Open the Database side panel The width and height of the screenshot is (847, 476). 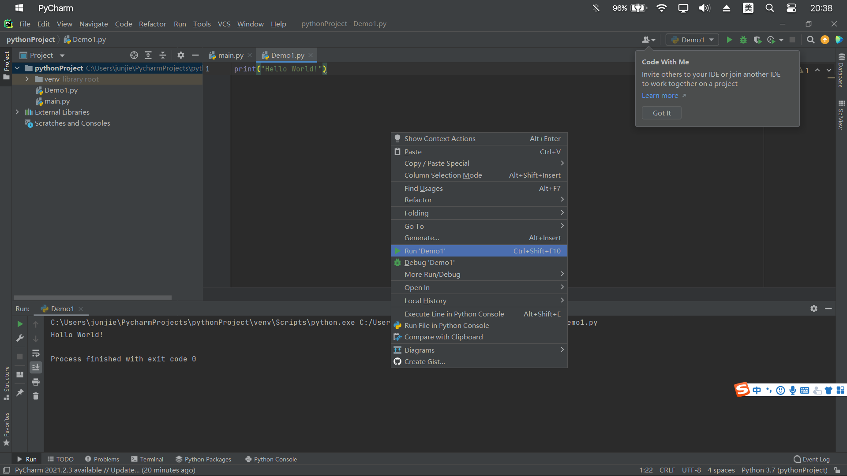841,71
